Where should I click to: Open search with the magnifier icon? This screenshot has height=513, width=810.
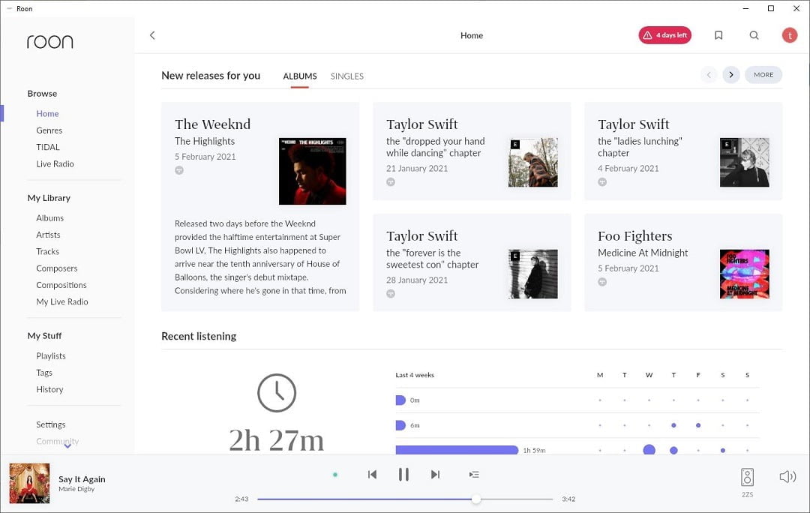[754, 35]
